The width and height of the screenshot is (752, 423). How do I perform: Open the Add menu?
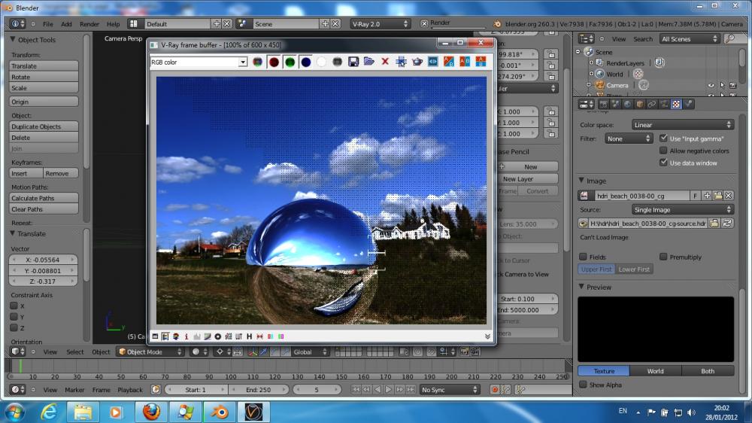point(66,24)
